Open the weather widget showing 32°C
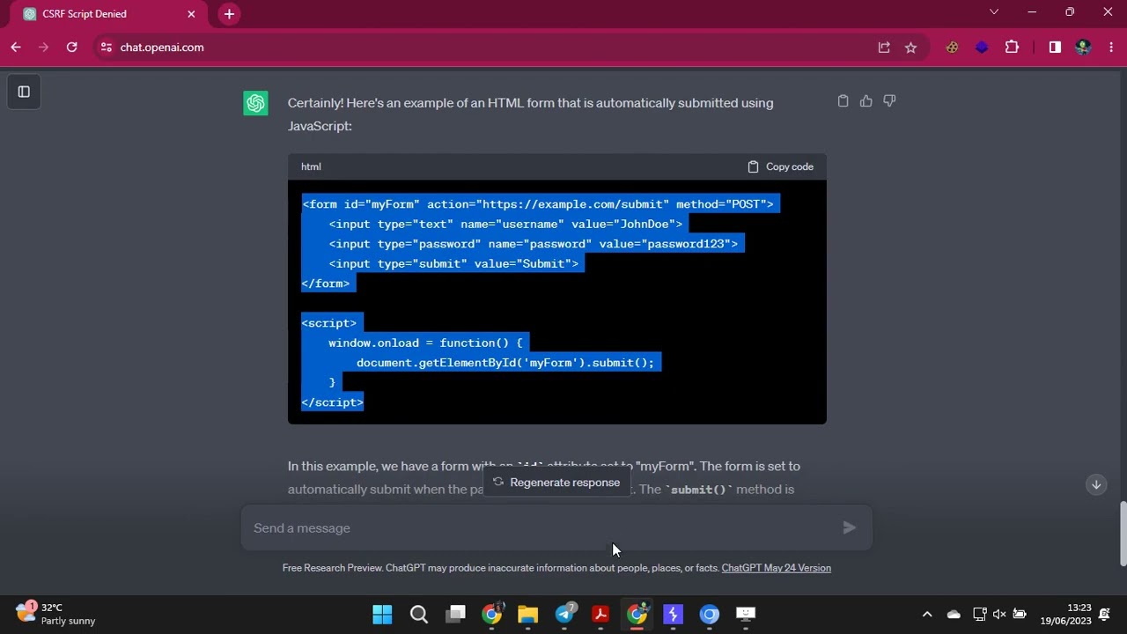 pyautogui.click(x=57, y=614)
